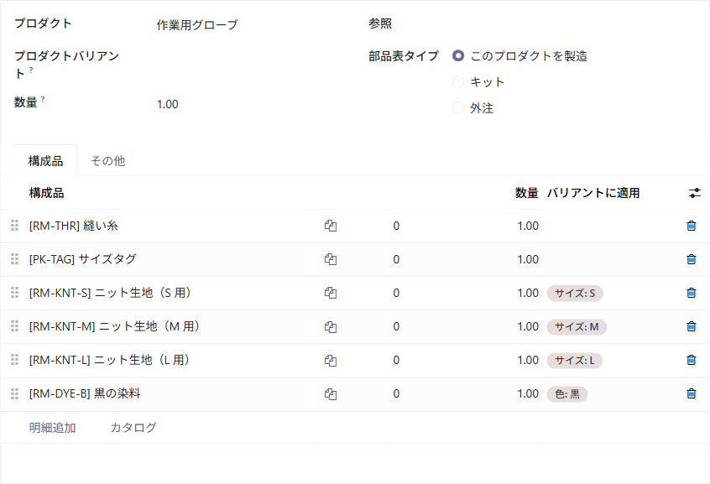Click drag handle of RM-KNT-L row
The width and height of the screenshot is (710, 484).
tap(14, 360)
